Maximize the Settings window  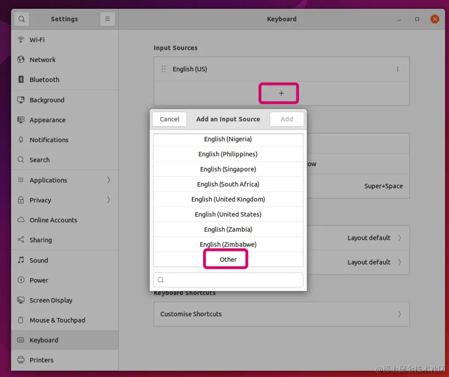tap(417, 19)
